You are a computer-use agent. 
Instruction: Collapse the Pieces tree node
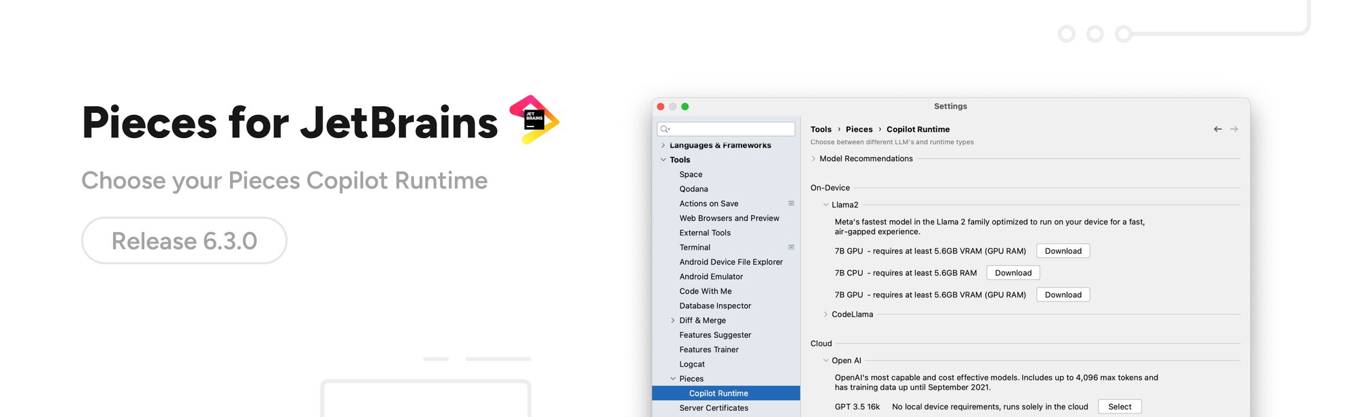coord(673,379)
